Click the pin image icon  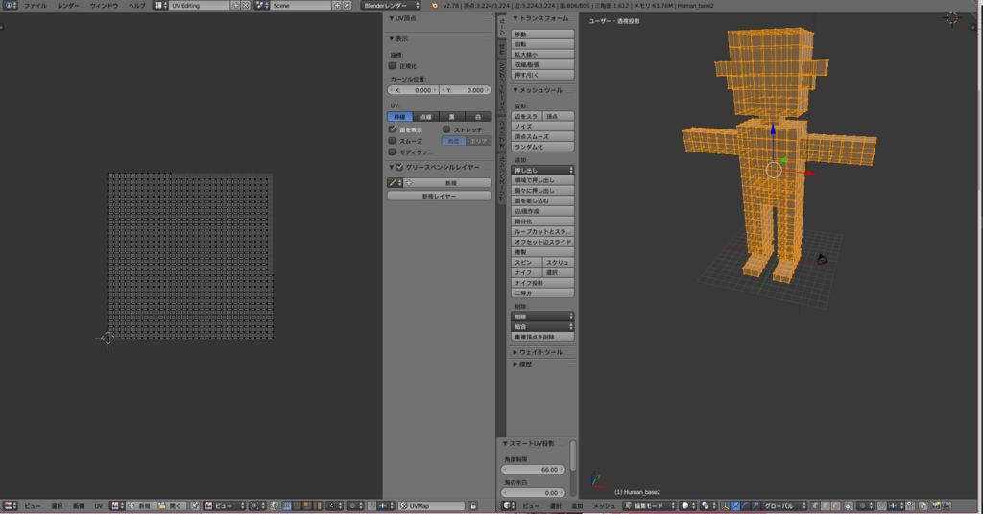pyautogui.click(x=195, y=506)
